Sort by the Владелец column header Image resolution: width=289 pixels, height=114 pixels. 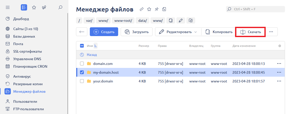click(196, 46)
